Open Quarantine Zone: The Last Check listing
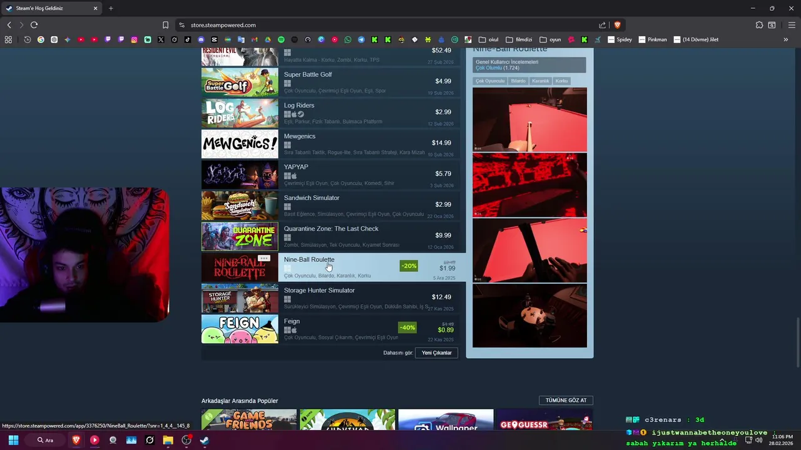Viewport: 801px width, 450px height. click(x=330, y=236)
